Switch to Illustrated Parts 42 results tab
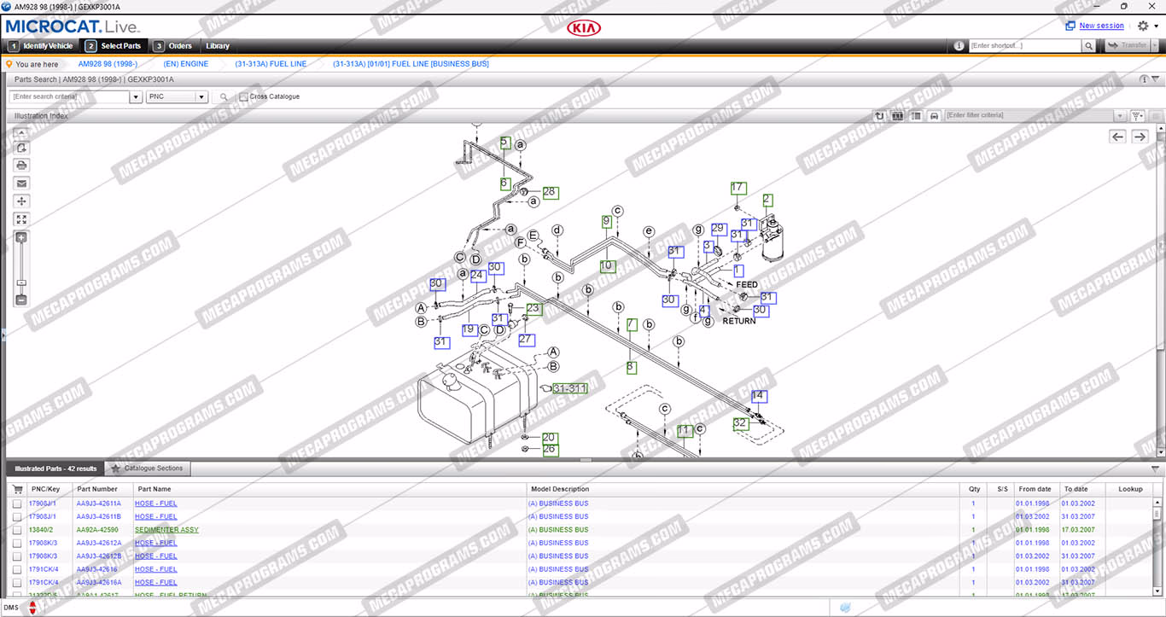The height and width of the screenshot is (617, 1166). click(x=55, y=469)
